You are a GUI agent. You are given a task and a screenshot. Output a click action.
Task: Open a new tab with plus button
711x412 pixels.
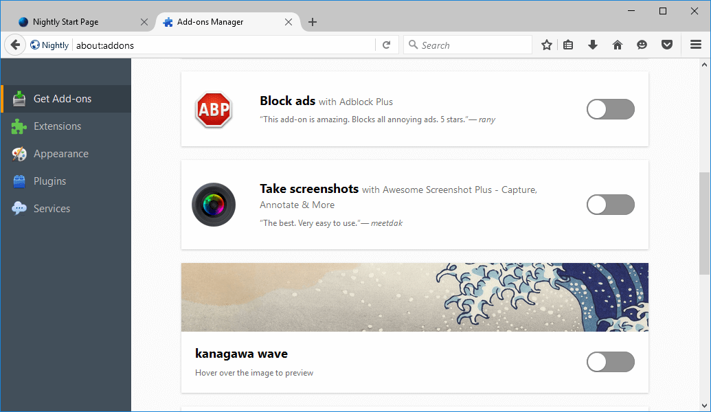[x=313, y=22]
